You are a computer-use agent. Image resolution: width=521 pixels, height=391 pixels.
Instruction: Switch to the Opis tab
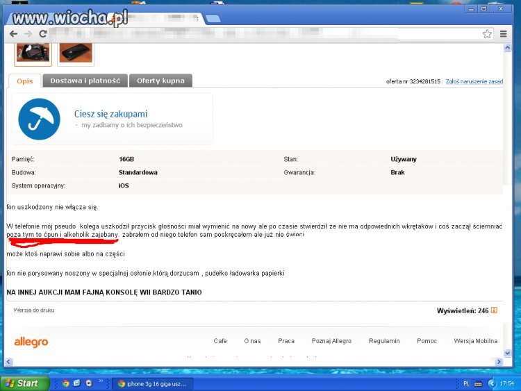(25, 81)
